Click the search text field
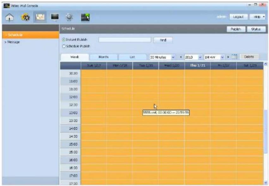The width and height of the screenshot is (269, 186). coord(125,40)
